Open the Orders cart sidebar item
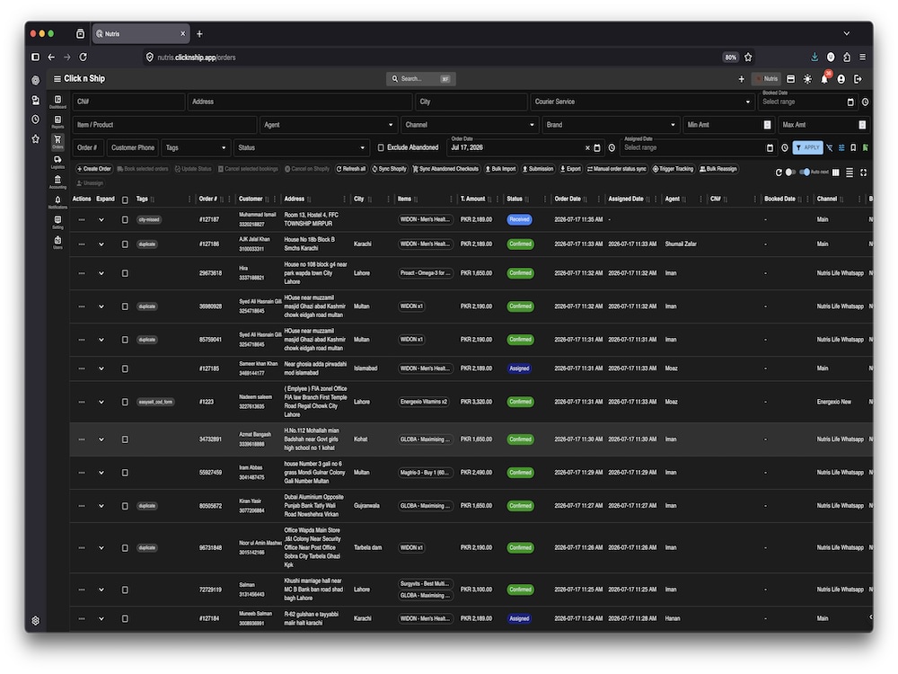The image size is (898, 674). (x=57, y=142)
